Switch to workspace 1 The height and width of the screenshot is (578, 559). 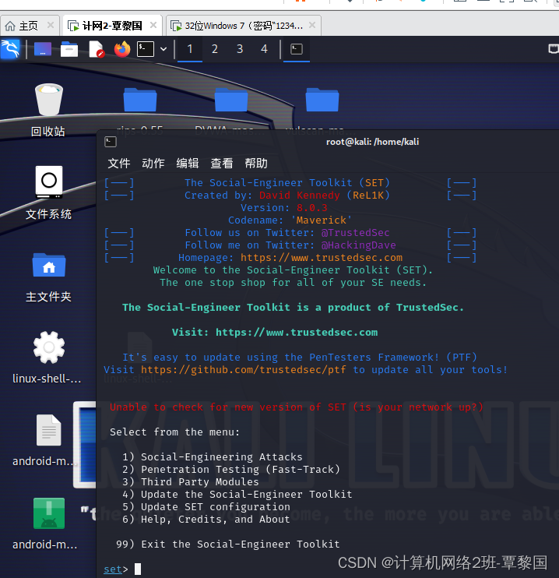190,49
